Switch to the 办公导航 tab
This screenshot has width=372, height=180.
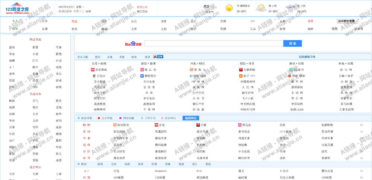(107, 118)
